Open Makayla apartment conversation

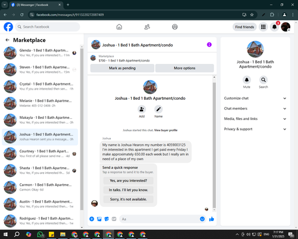point(40,120)
